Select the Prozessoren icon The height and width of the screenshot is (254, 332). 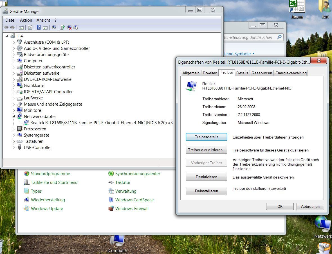[x=20, y=129]
